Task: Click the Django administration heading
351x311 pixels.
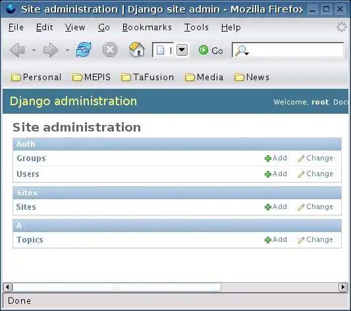Action: pos(73,101)
